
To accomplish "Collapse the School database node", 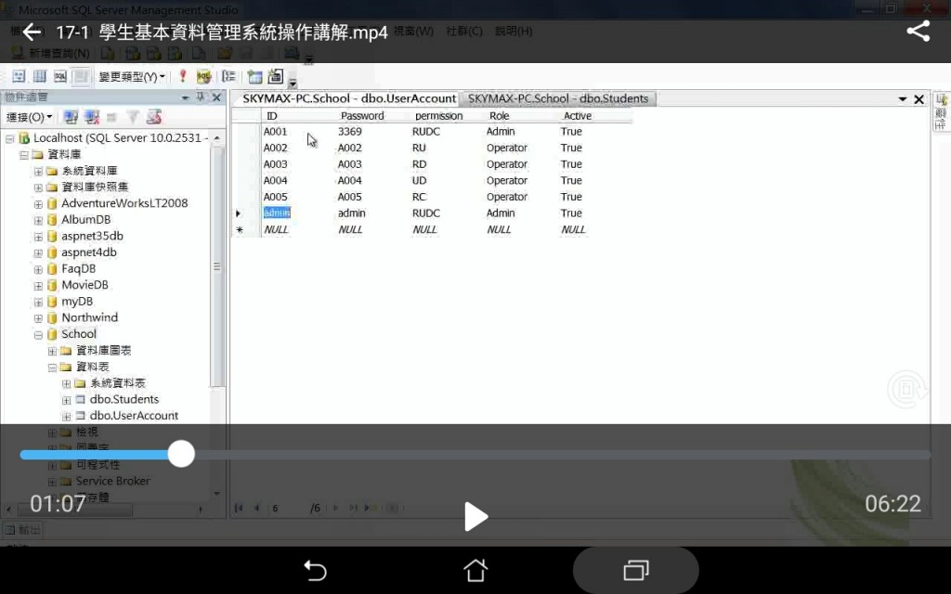I will tap(38, 334).
